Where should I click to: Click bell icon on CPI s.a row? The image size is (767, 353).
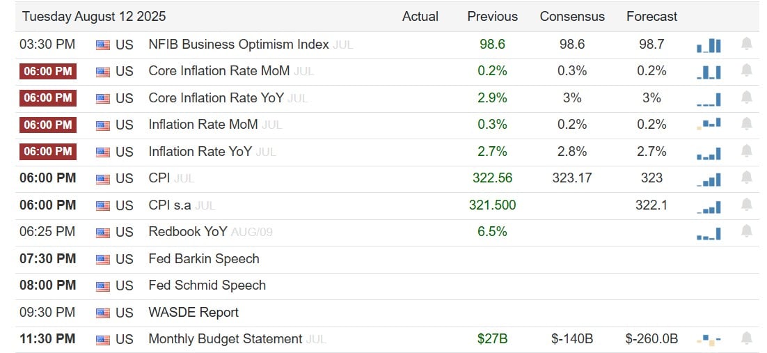[x=746, y=205]
